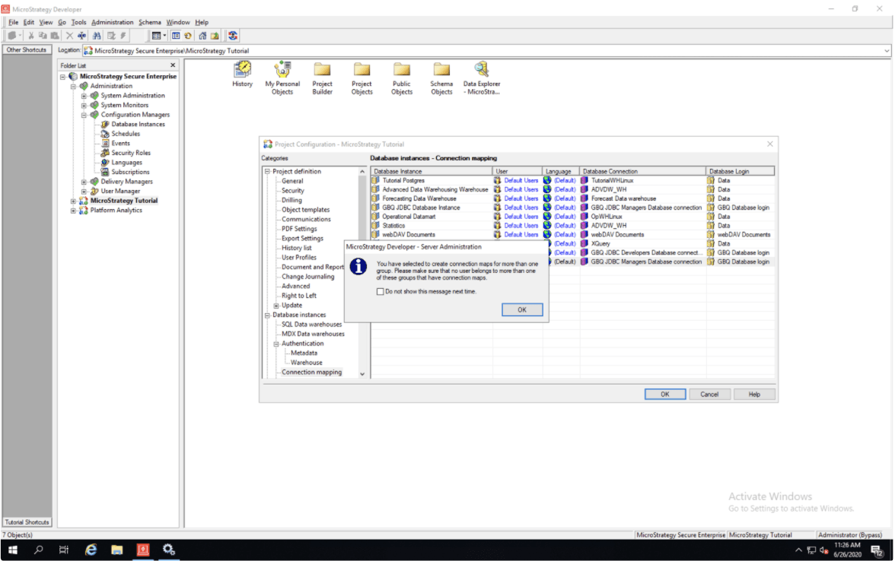Select Database Instances in the folder tree

coord(138,124)
